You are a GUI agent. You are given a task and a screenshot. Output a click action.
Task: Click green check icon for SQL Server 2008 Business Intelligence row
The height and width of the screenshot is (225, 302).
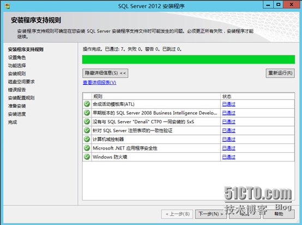[87, 112]
